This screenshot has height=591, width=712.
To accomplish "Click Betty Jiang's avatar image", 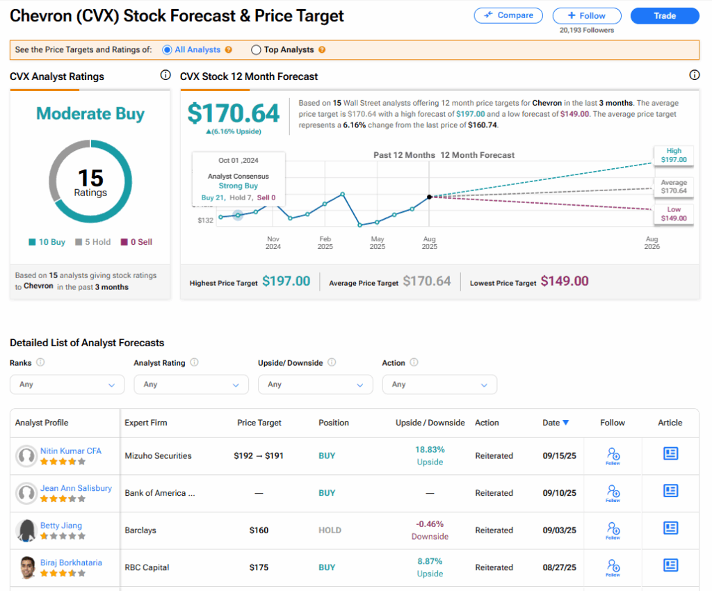I will pyautogui.click(x=26, y=531).
